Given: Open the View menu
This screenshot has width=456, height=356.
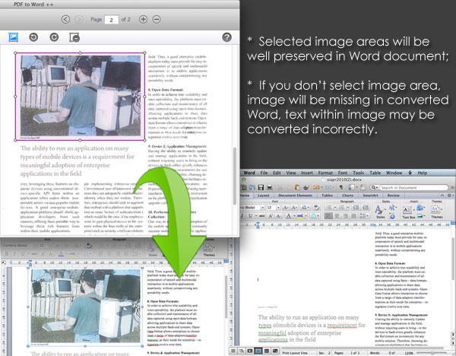Looking at the screenshot, I should point(291,173).
